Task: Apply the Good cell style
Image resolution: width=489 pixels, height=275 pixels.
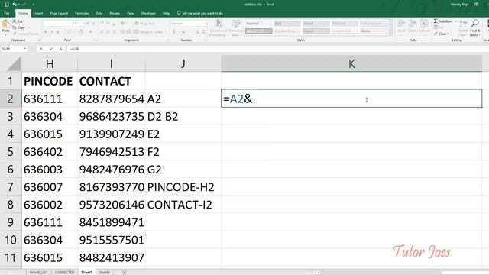Action: pyautogui.click(x=316, y=24)
